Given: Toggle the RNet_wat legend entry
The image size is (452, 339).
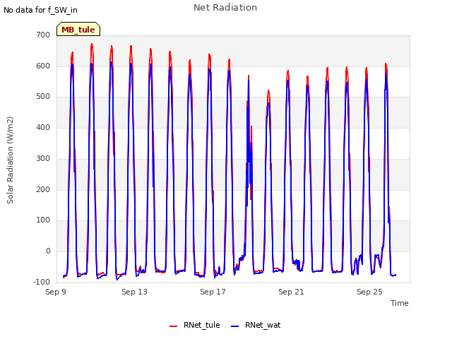Looking at the screenshot, I should tap(256, 325).
